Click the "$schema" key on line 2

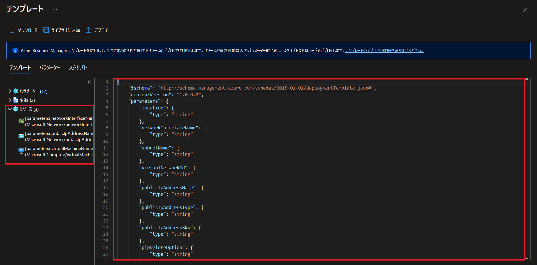point(140,88)
